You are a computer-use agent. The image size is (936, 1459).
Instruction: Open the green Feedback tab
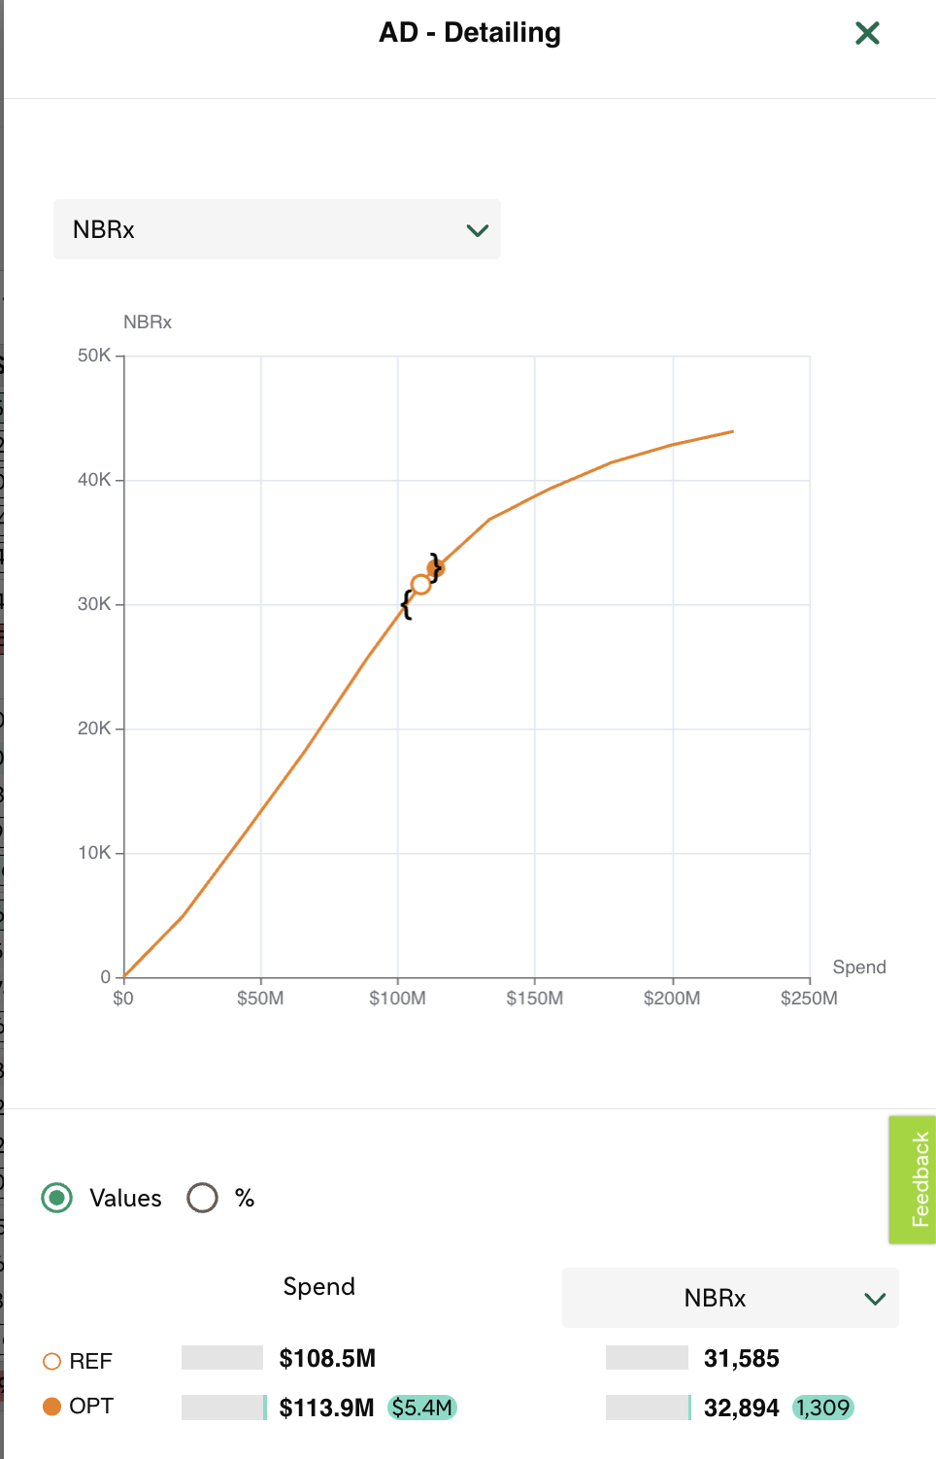(x=912, y=1179)
